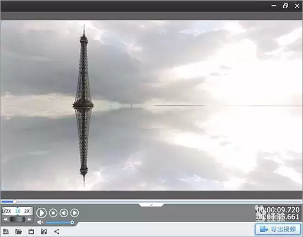Start playback with the Play button
303x237 pixels.
click(41, 213)
